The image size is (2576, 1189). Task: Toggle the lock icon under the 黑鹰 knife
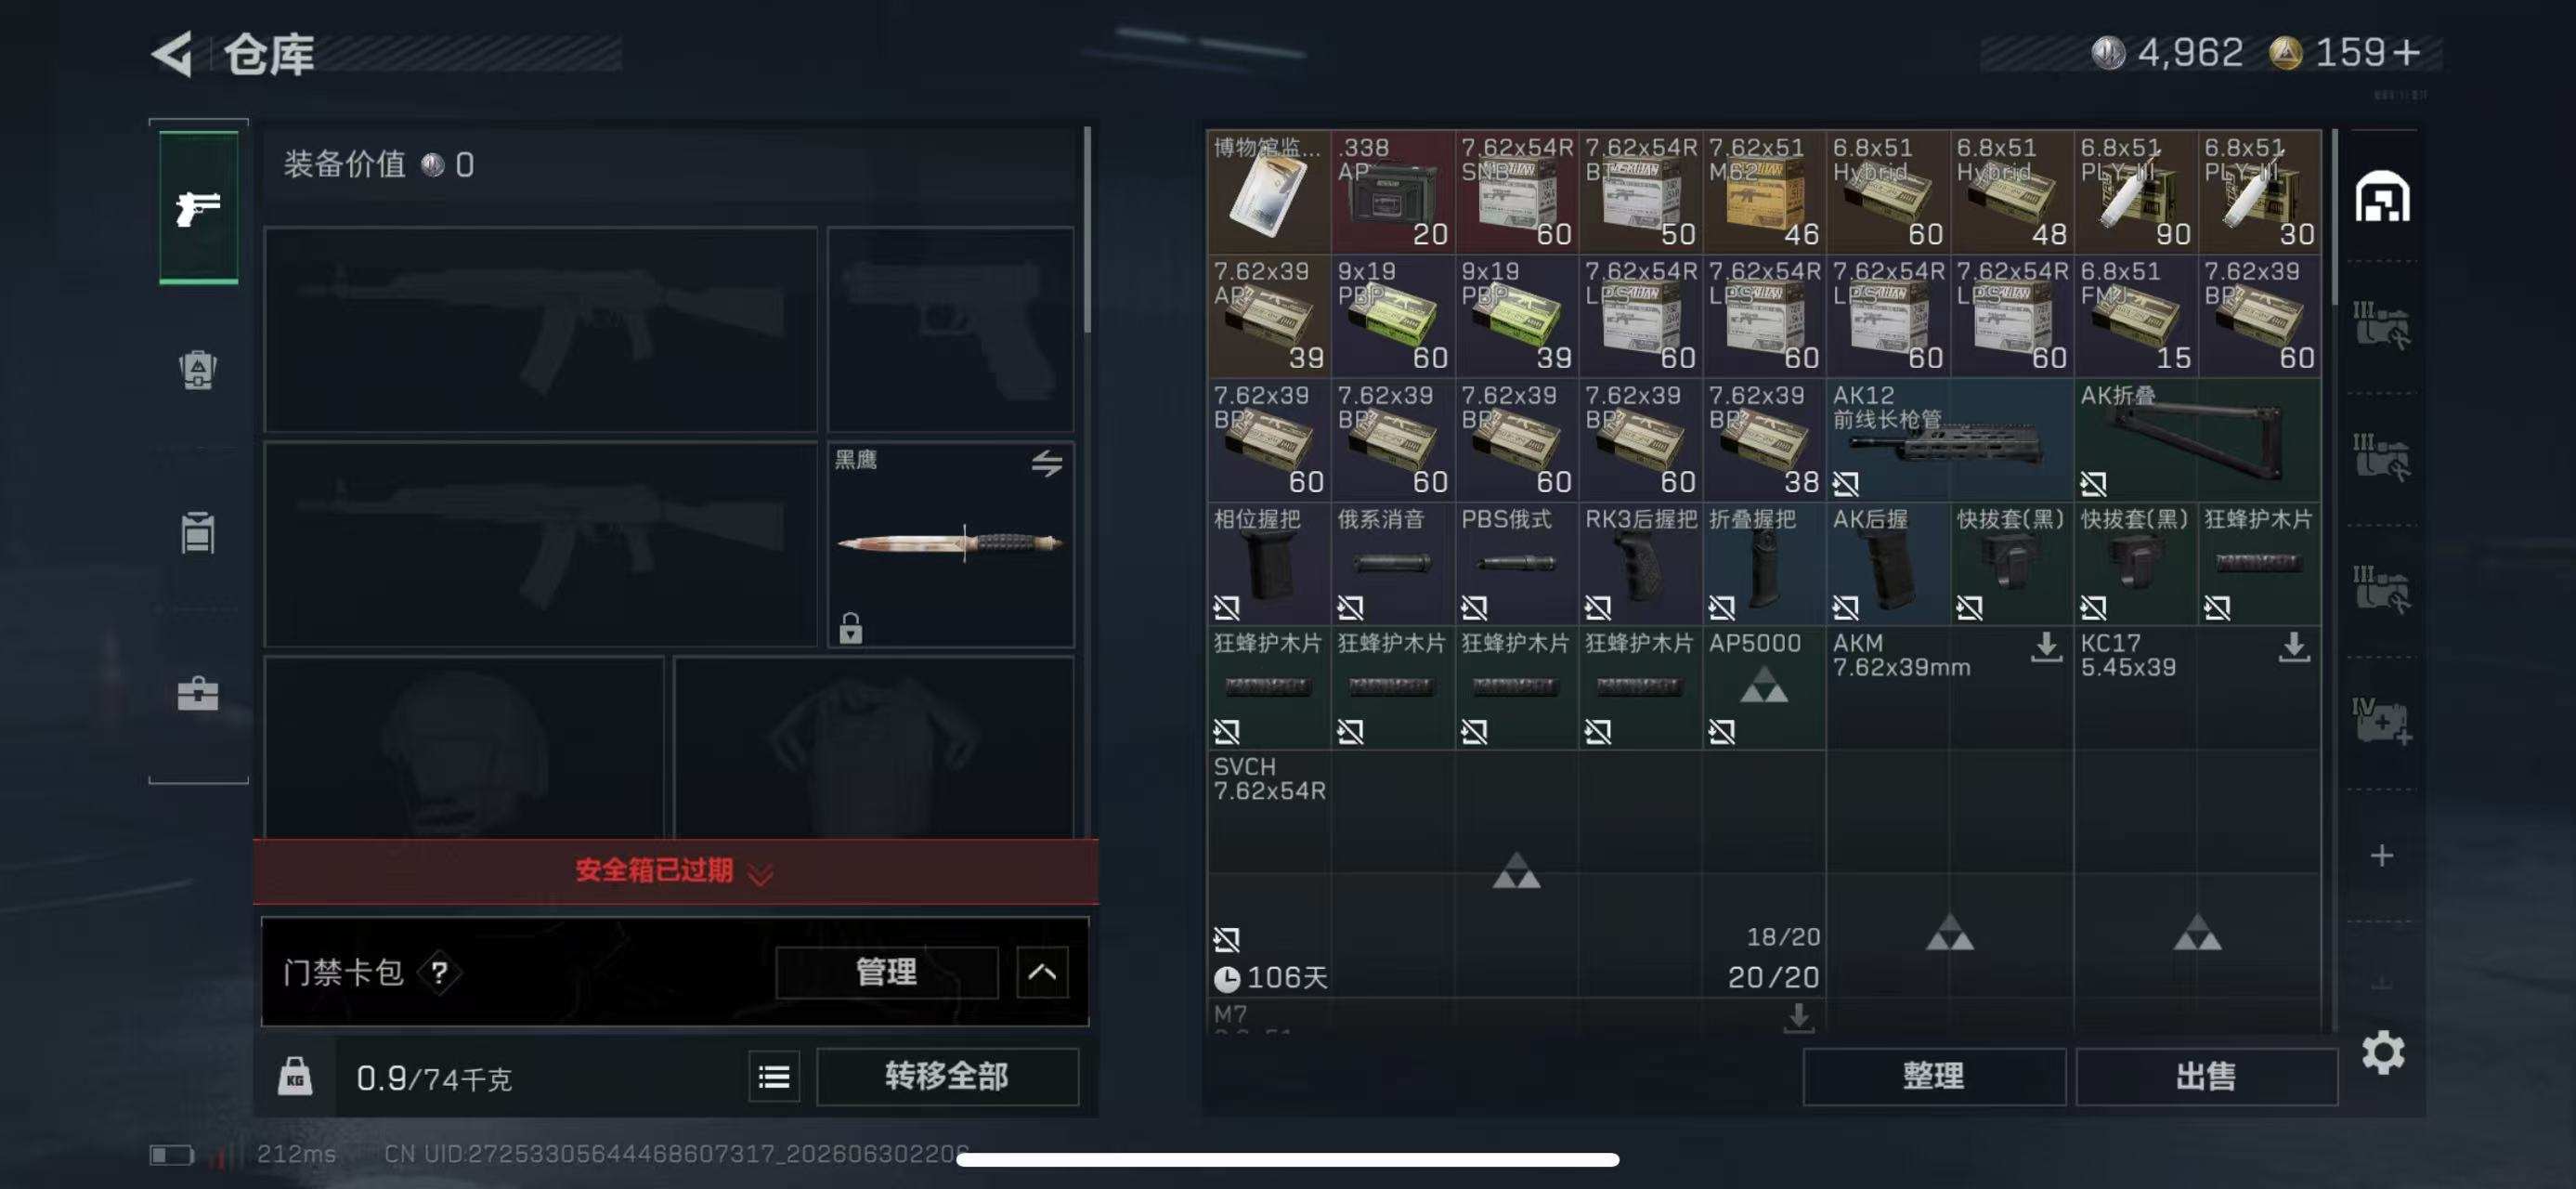coord(850,628)
